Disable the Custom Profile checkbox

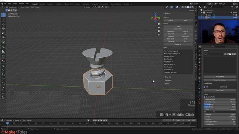tap(205, 97)
